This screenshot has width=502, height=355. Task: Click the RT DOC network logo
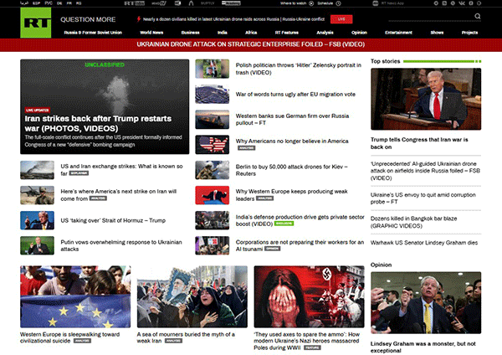coord(135,3)
